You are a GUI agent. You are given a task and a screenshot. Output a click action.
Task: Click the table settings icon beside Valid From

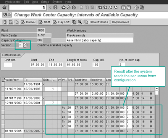pyautogui.click(x=3, y=80)
